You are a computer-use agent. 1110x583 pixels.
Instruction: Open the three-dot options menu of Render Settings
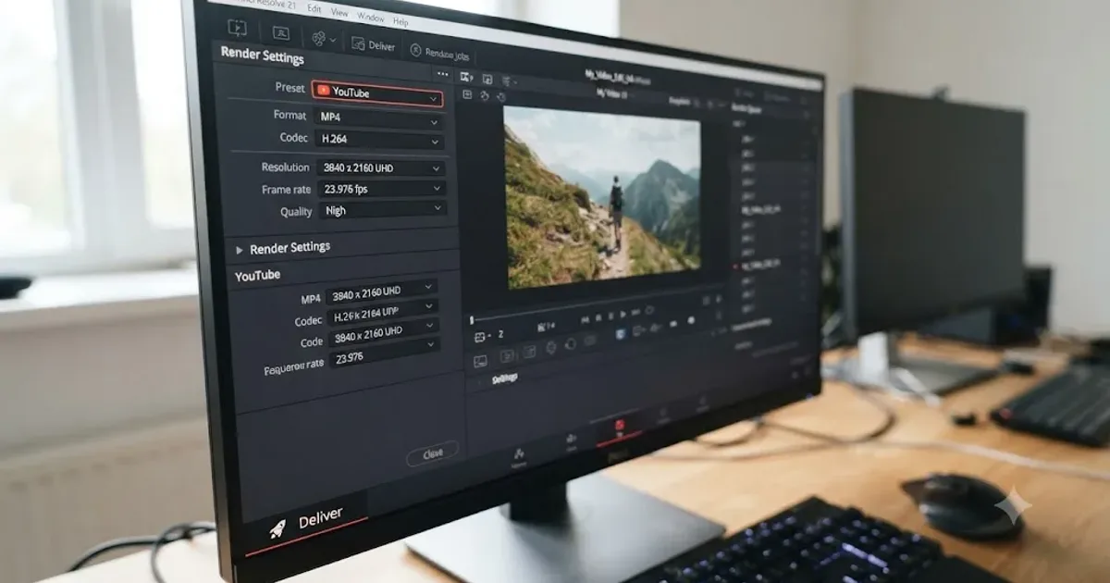click(x=442, y=74)
